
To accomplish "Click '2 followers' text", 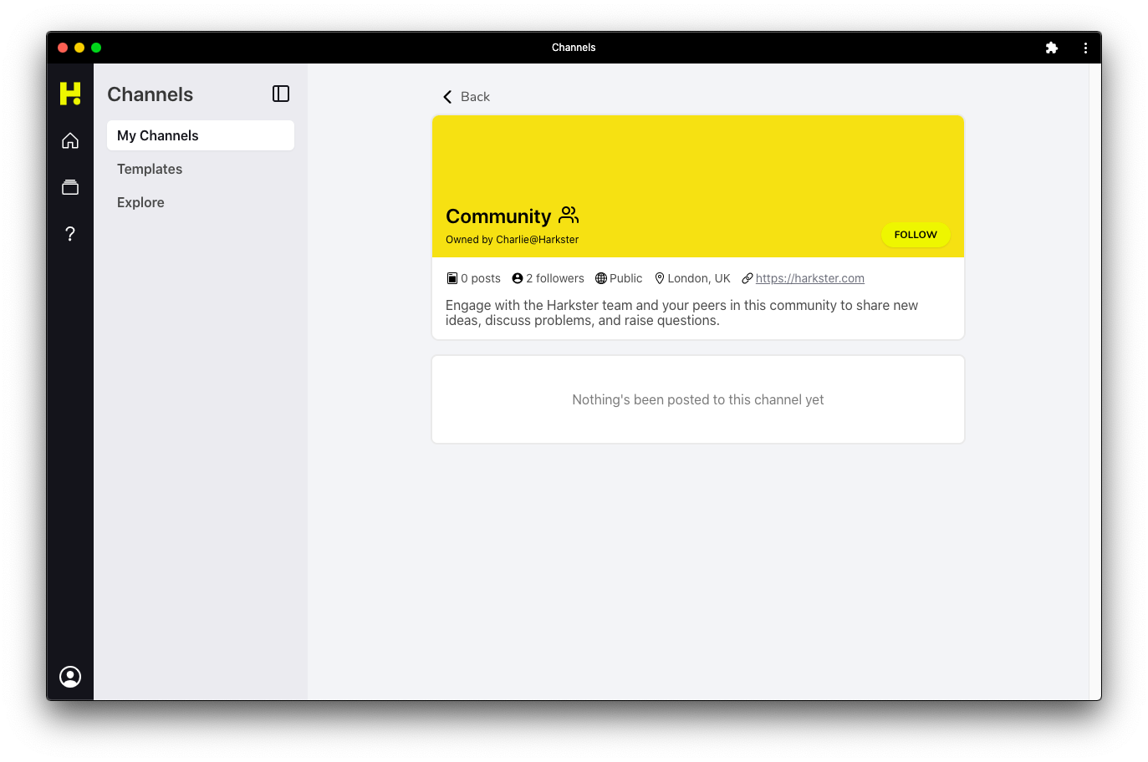I will coord(555,278).
